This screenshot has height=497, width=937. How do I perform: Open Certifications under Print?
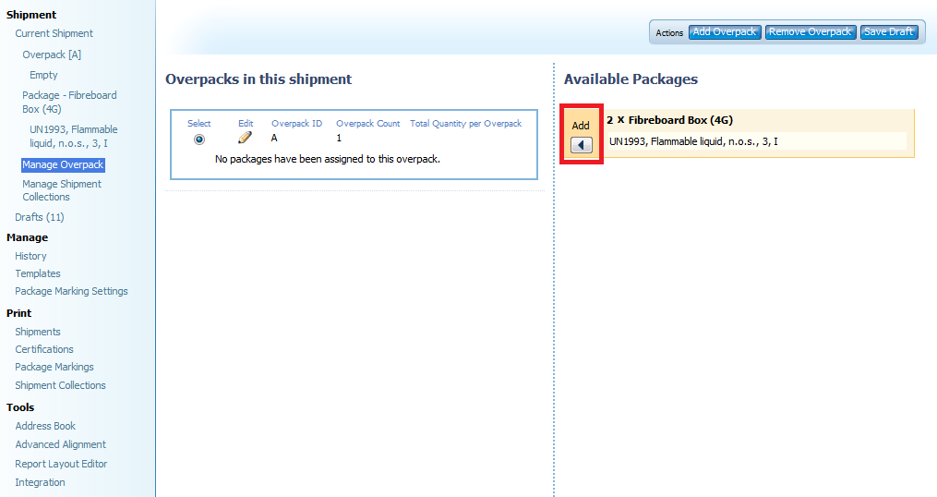(x=44, y=349)
